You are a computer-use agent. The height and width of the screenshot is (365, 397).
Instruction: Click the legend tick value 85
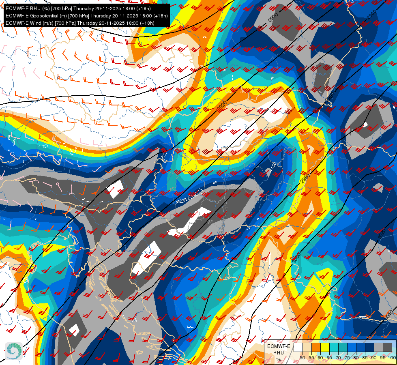[x=365, y=358]
